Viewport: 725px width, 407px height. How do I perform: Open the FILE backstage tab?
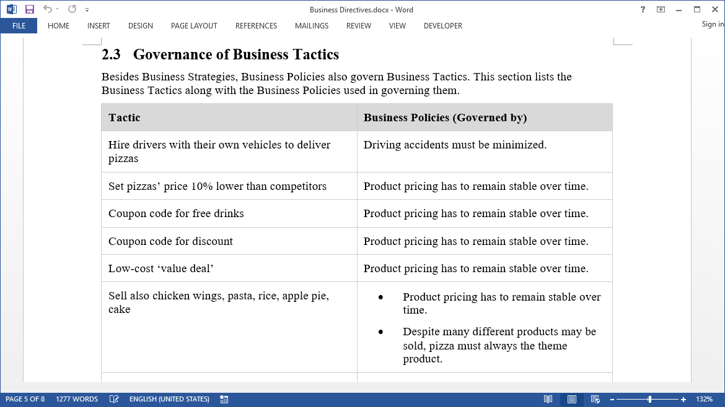[x=19, y=26]
